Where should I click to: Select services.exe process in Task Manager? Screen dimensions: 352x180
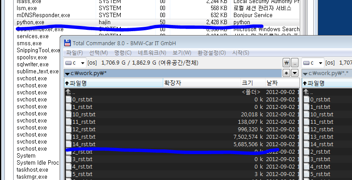(x=32, y=36)
